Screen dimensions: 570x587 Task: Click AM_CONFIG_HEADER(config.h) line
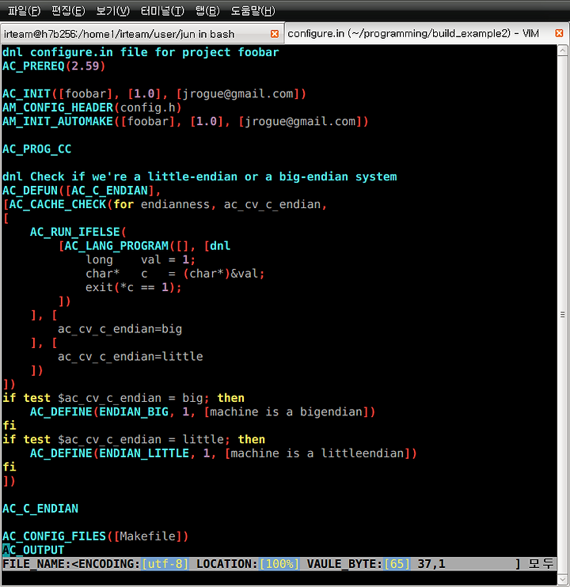click(92, 108)
